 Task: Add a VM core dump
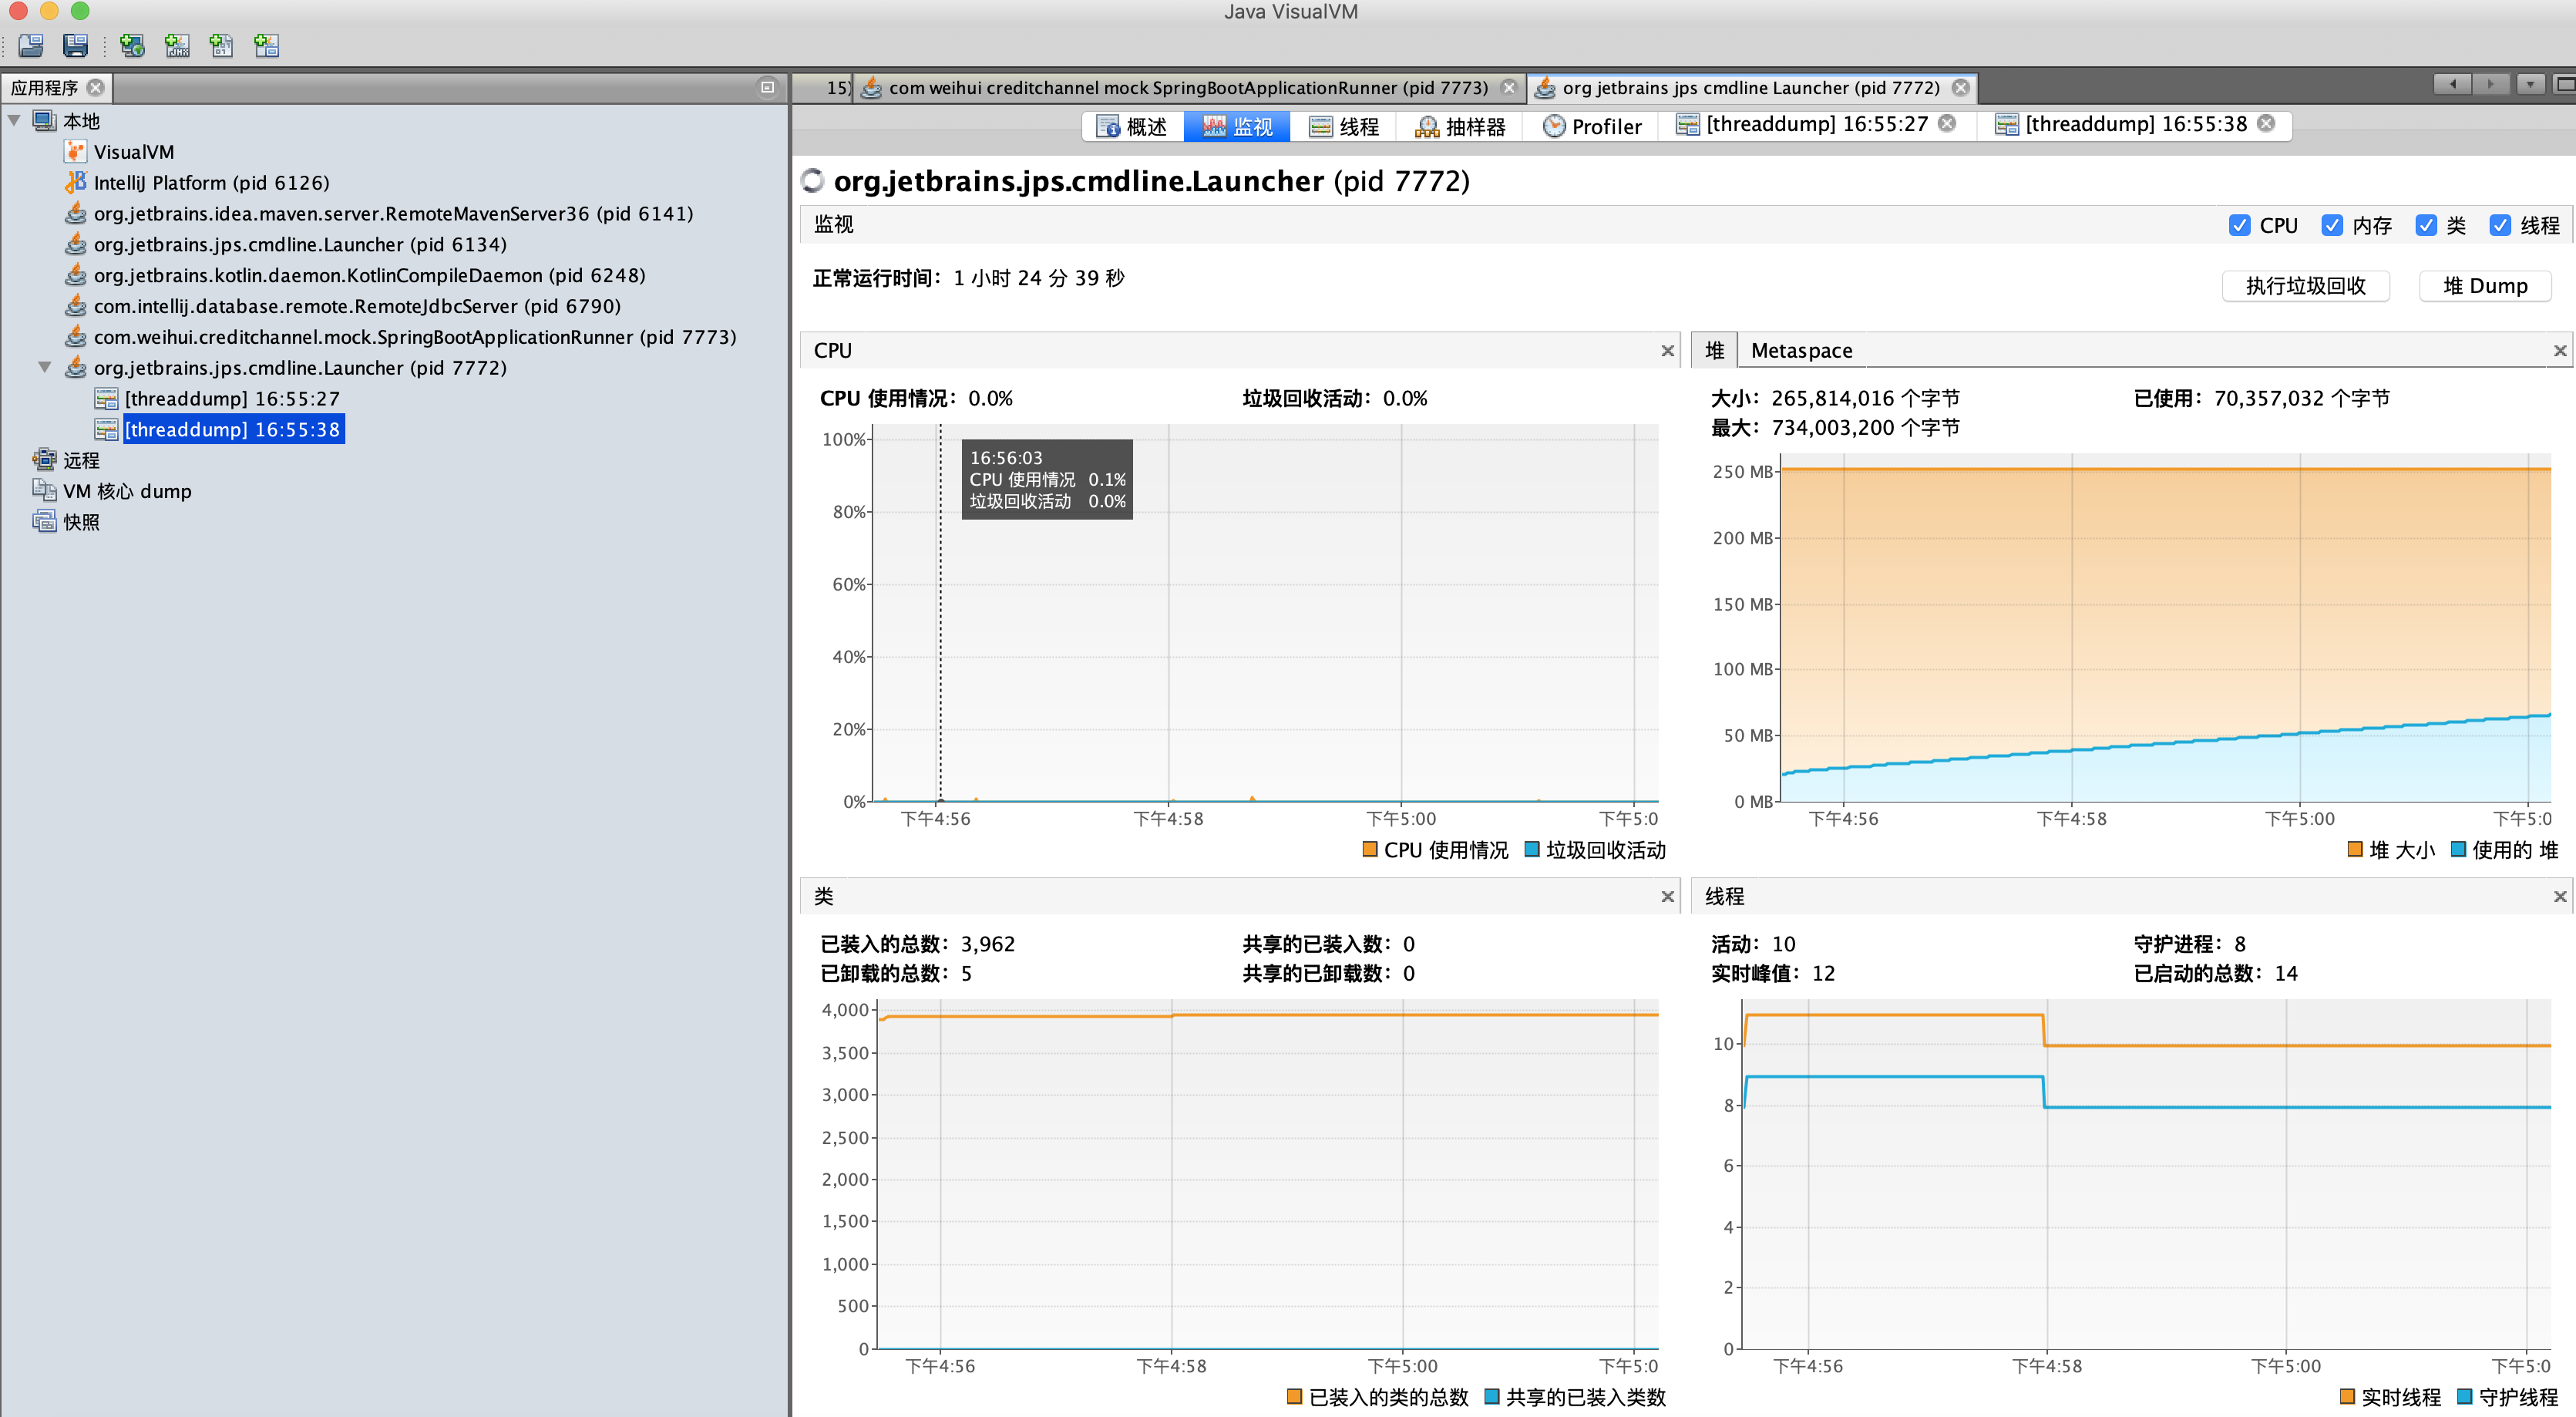[221, 46]
